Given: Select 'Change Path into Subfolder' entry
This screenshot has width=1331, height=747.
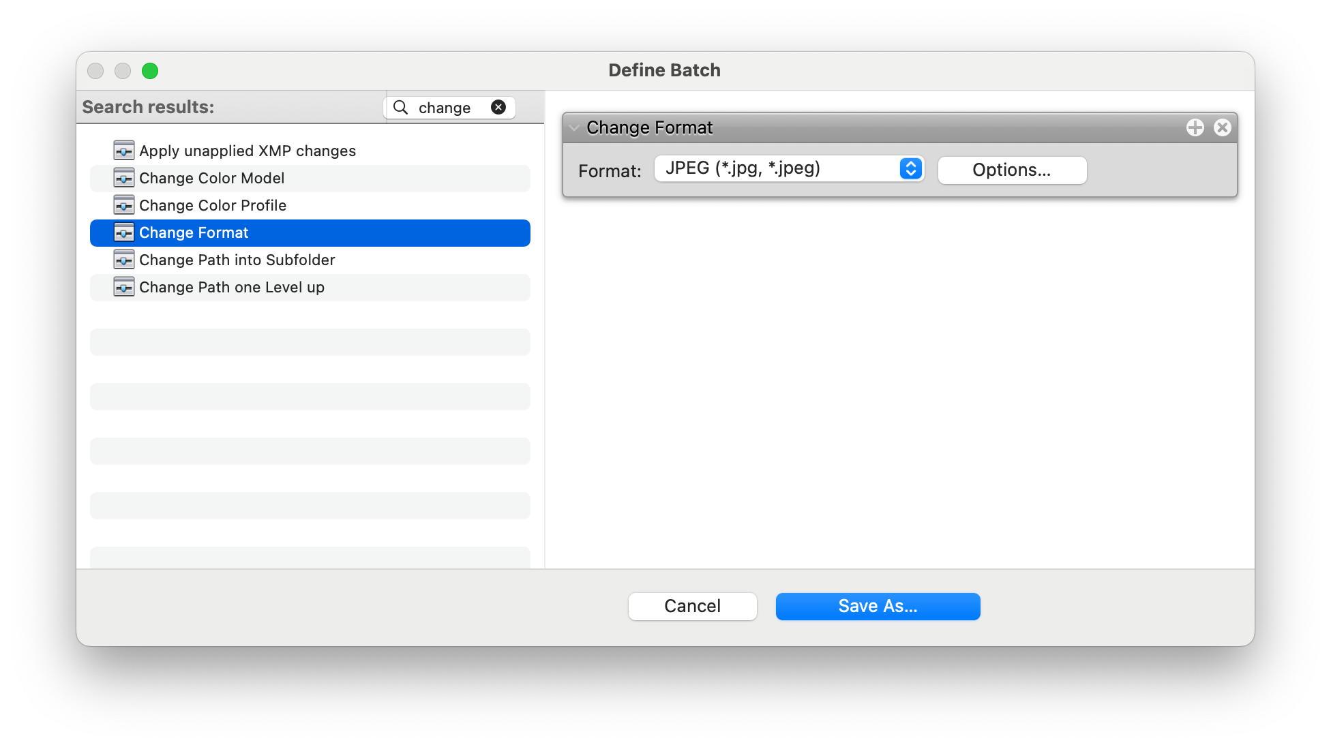Looking at the screenshot, I should [310, 260].
